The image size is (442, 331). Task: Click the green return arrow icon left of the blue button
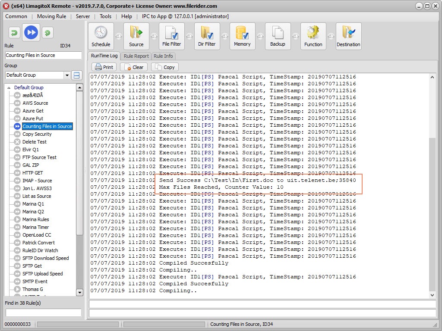pos(14,33)
